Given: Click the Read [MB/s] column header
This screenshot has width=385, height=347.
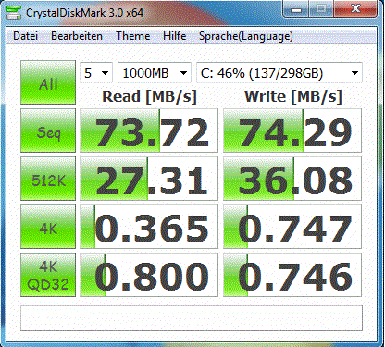Looking at the screenshot, I should tap(149, 96).
